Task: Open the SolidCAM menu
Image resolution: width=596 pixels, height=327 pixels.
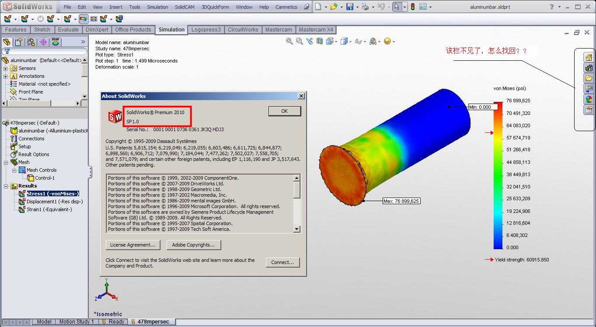Action: [185, 7]
